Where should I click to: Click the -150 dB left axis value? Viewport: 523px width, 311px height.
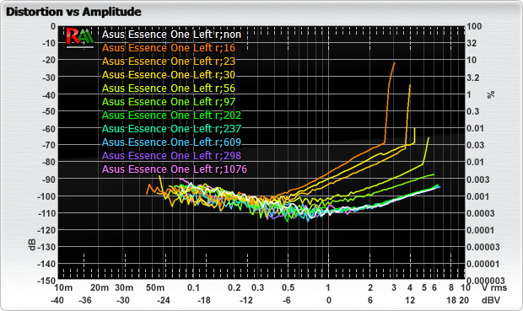coord(46,281)
